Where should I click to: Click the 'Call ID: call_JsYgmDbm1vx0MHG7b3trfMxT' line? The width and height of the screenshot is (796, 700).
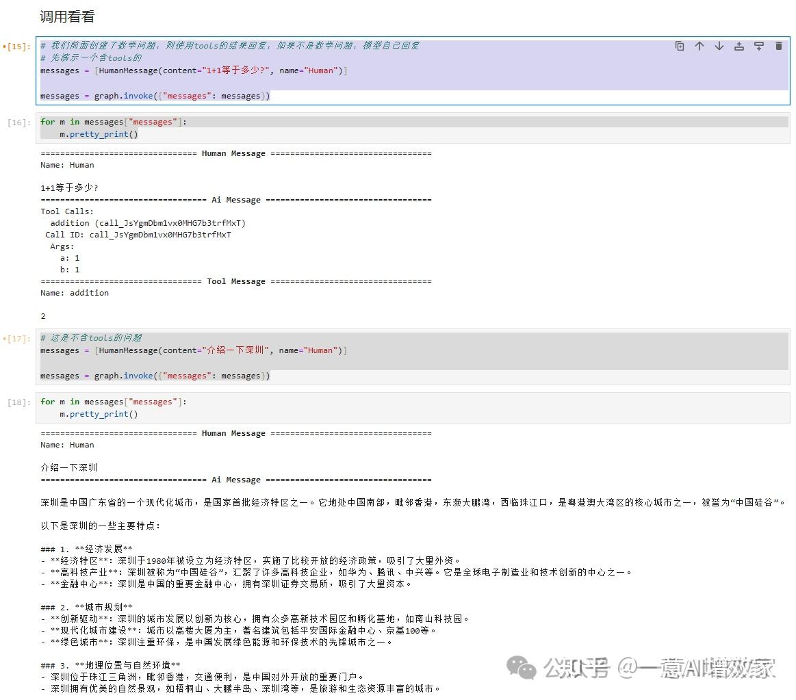(138, 235)
